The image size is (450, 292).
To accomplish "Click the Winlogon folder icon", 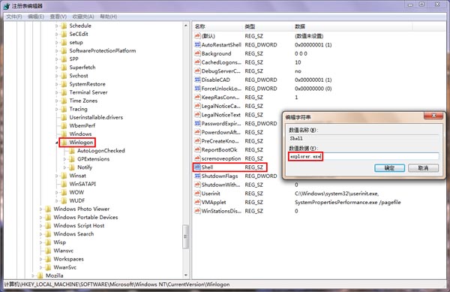I will (64, 143).
